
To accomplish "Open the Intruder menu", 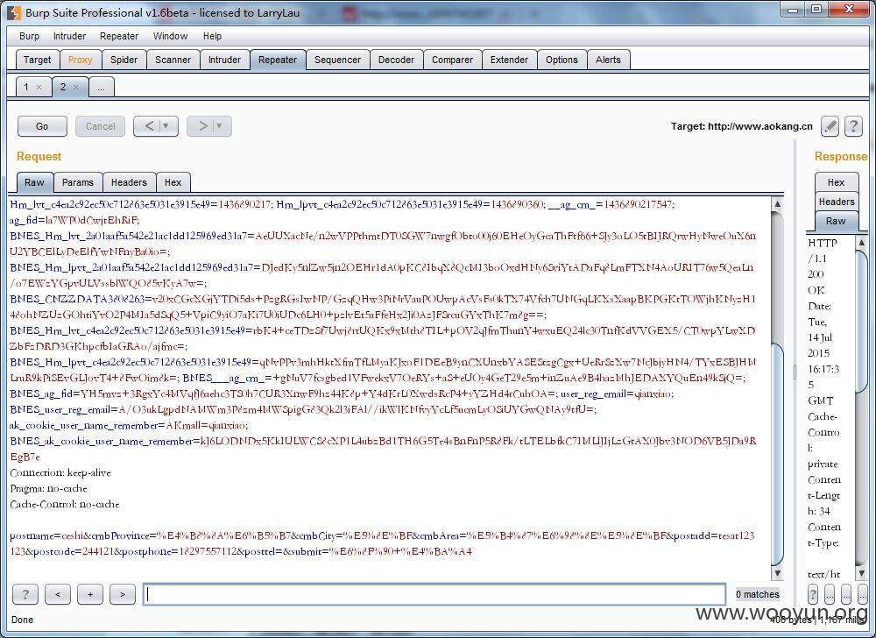I will pos(69,36).
